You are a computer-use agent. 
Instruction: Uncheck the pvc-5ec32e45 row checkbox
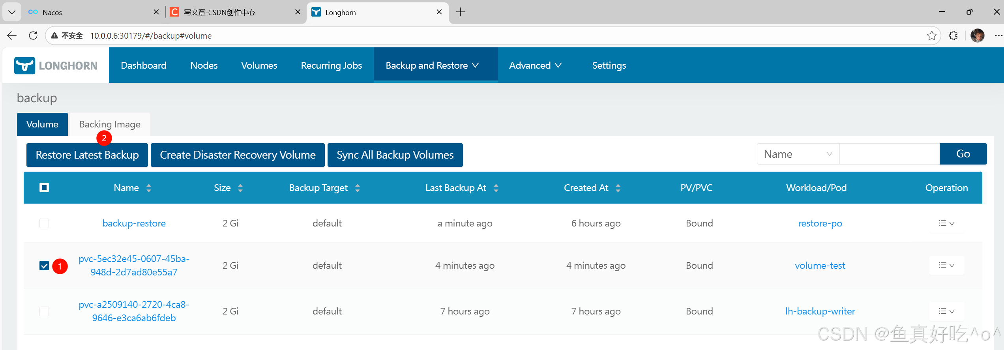(44, 266)
